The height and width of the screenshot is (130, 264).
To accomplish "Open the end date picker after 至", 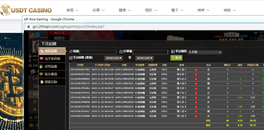I will point(144,58).
